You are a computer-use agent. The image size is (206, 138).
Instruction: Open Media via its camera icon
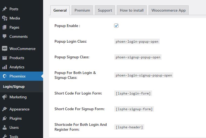click(5, 18)
